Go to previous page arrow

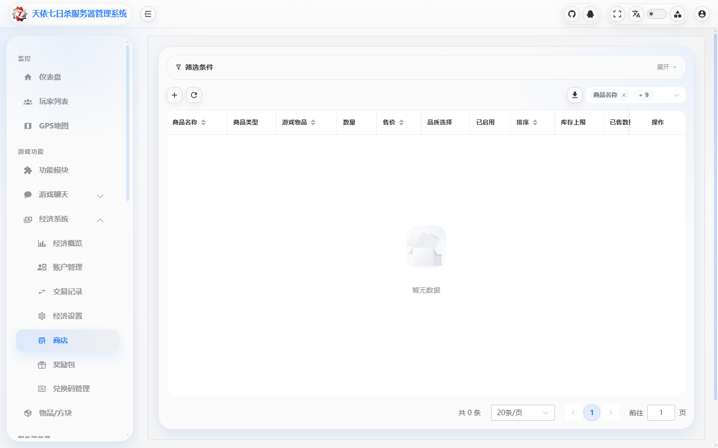(x=573, y=413)
